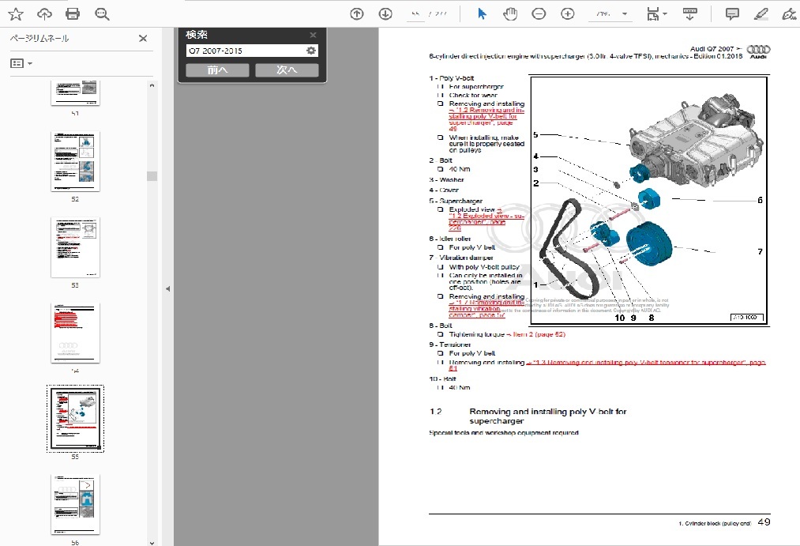Activate the hand pan tool
800x546 pixels.
click(510, 14)
